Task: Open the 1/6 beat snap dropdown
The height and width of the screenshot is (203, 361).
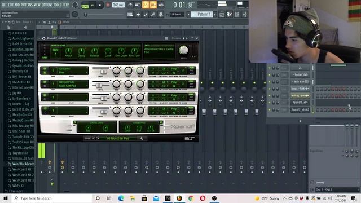Action: (177, 14)
